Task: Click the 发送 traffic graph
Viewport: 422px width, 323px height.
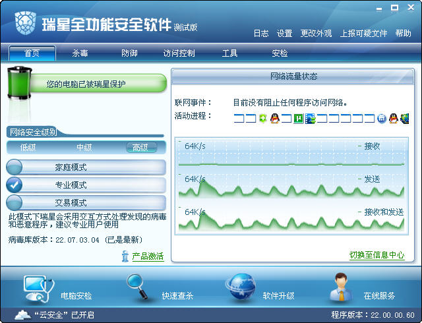Action: (291, 186)
